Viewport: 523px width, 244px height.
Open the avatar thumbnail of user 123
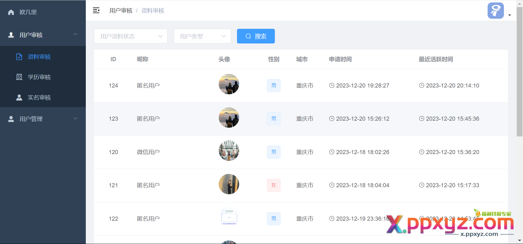(x=229, y=117)
